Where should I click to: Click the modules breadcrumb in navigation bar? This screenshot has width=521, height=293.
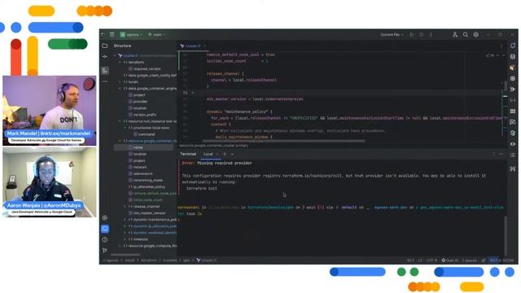click(170, 260)
